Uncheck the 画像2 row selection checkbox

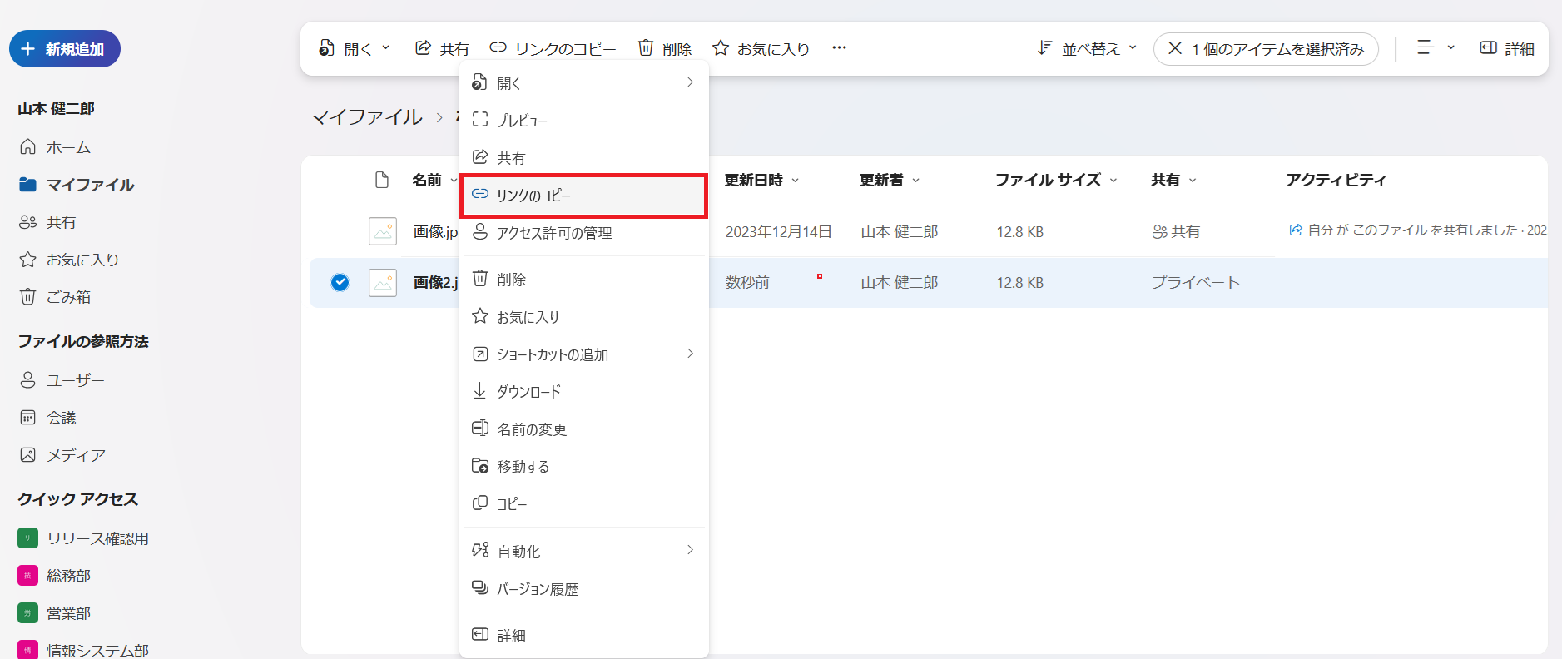[x=340, y=282]
